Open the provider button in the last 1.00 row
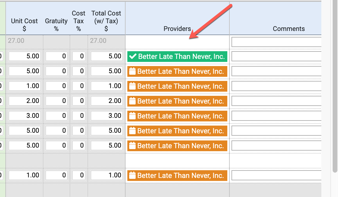 point(177,176)
